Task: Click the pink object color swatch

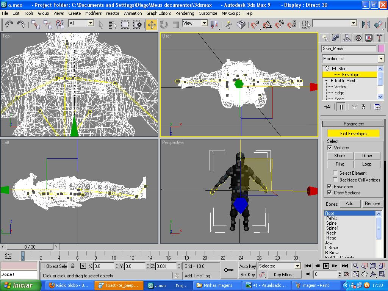Action: point(381,48)
